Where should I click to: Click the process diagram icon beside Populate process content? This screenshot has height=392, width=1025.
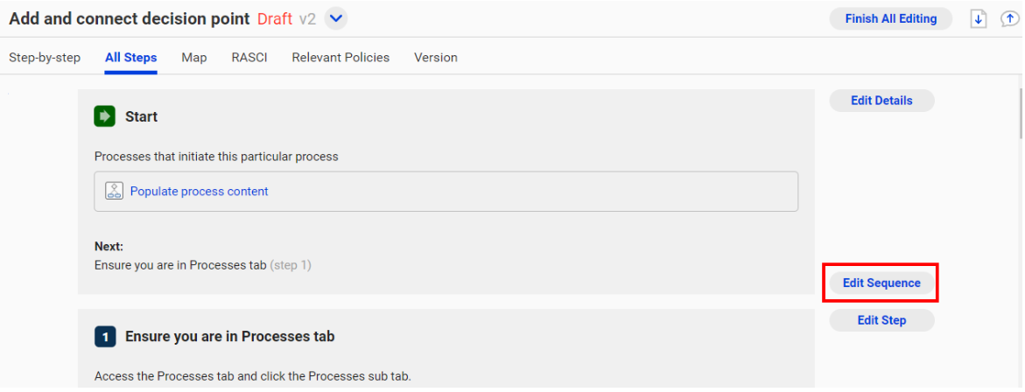click(x=115, y=192)
